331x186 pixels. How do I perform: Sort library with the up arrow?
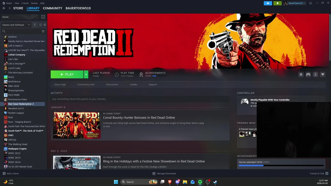[35, 25]
